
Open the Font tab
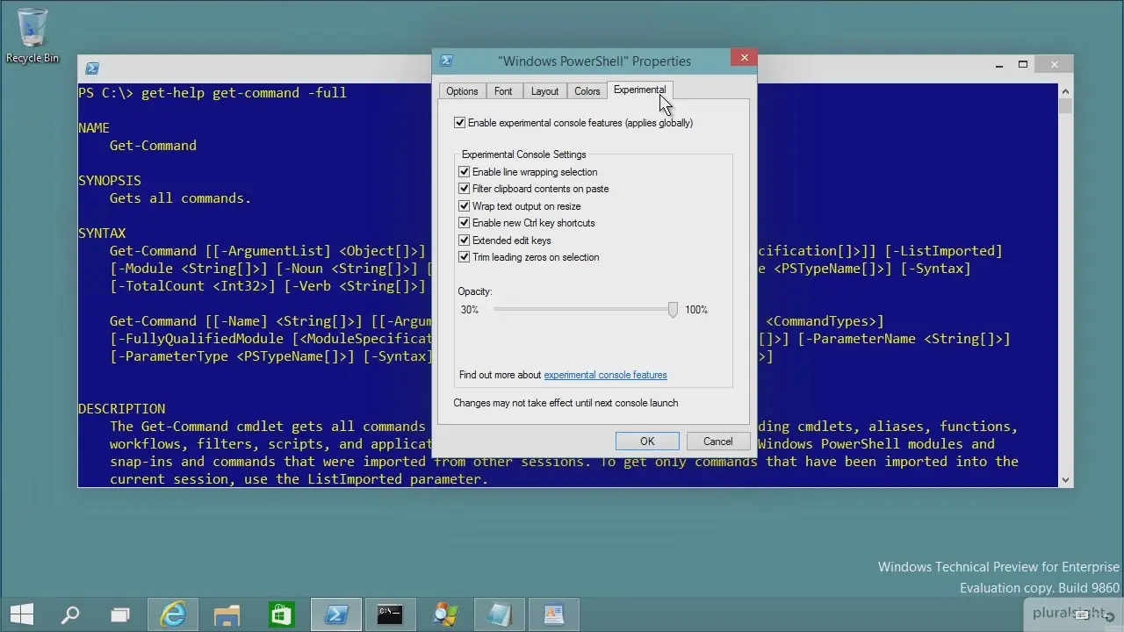pyautogui.click(x=503, y=91)
